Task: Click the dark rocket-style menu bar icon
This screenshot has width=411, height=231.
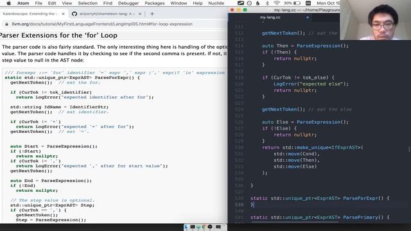Action: pyautogui.click(x=240, y=3)
